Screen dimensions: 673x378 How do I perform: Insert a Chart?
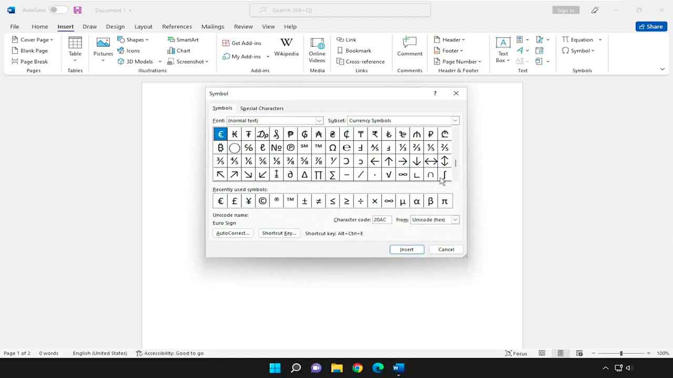tap(179, 50)
